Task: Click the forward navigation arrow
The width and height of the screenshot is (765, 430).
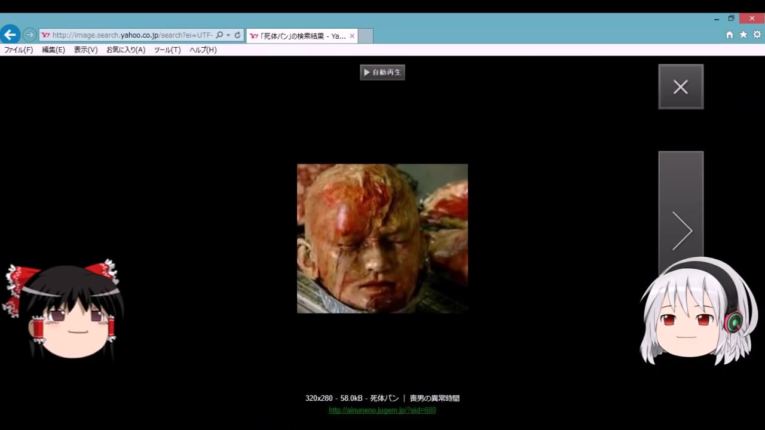Action: 29,35
